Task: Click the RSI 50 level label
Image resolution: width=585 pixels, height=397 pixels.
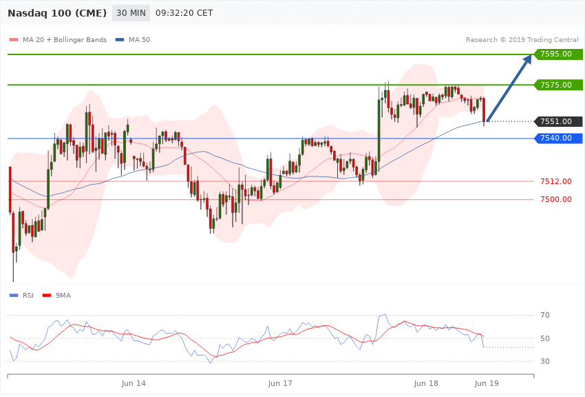Action: pyautogui.click(x=545, y=338)
